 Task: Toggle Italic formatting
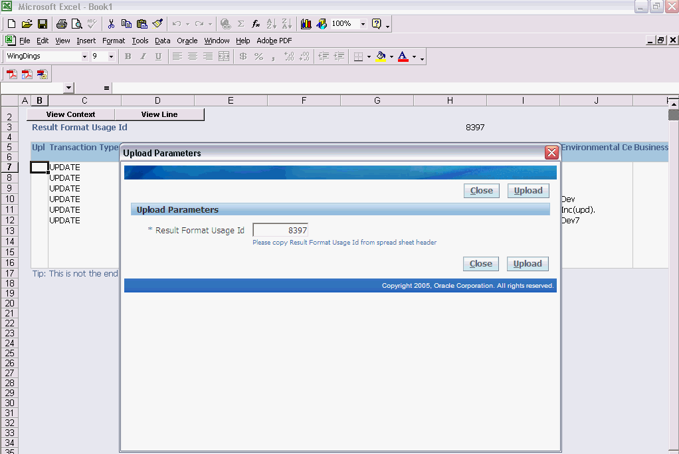[x=143, y=57]
